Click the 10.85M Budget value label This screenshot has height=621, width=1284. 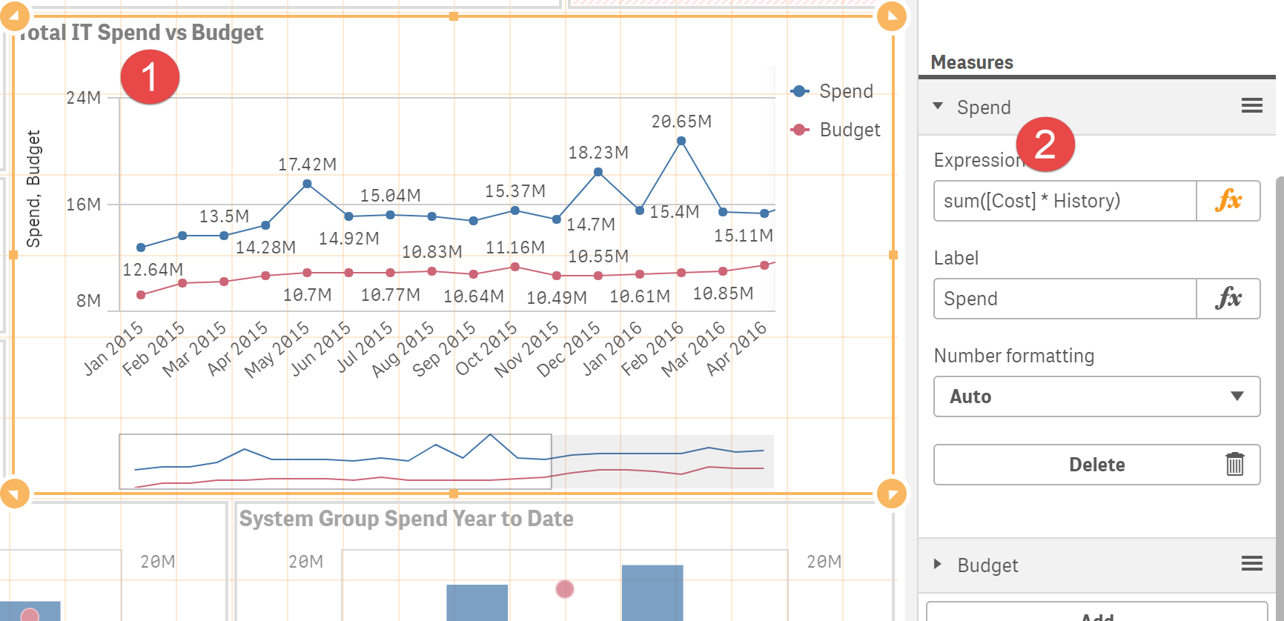[x=723, y=293]
